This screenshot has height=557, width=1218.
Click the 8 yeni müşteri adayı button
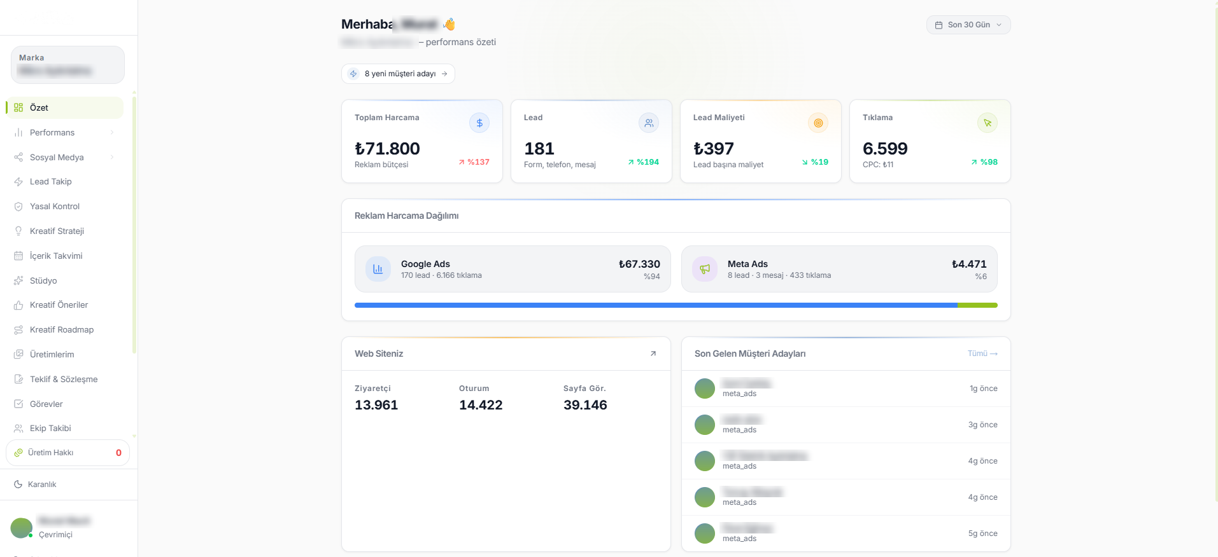[x=398, y=74]
